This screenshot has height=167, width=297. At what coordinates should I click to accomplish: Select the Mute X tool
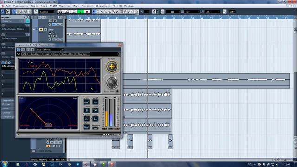(117, 12)
